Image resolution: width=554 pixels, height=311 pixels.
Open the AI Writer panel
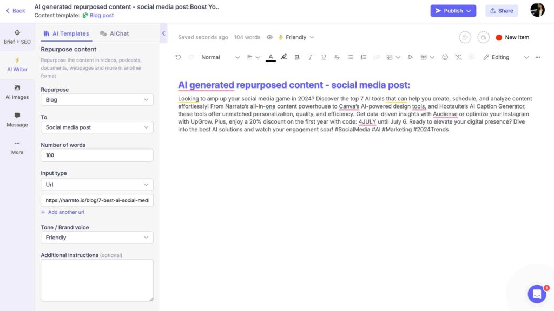point(17,65)
